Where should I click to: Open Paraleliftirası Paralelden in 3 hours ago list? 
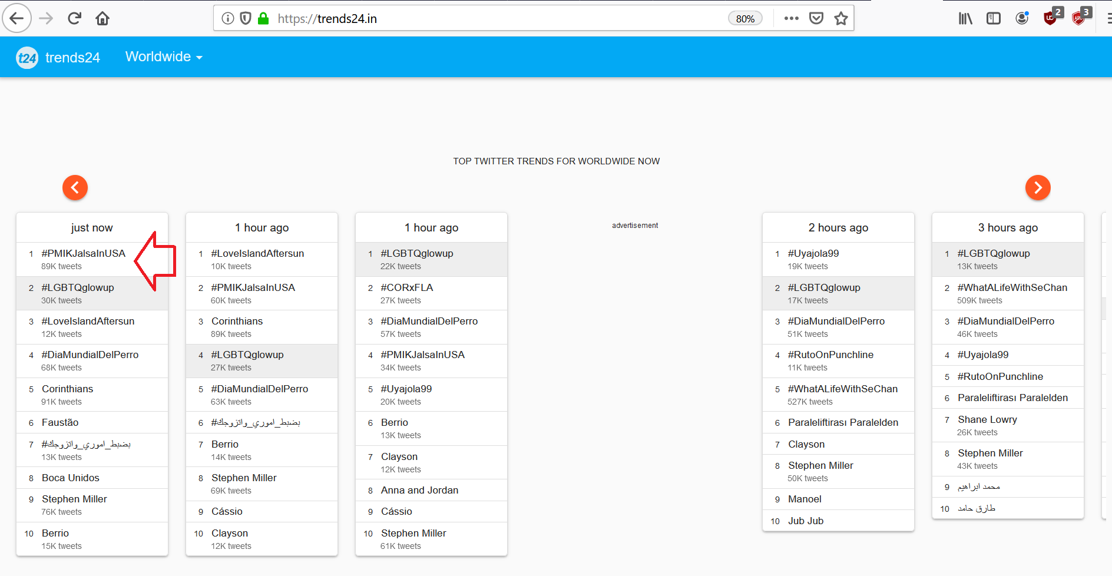click(x=1012, y=398)
